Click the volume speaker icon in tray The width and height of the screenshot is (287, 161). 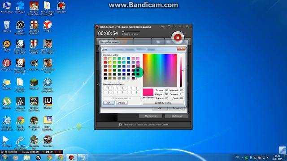point(268,157)
